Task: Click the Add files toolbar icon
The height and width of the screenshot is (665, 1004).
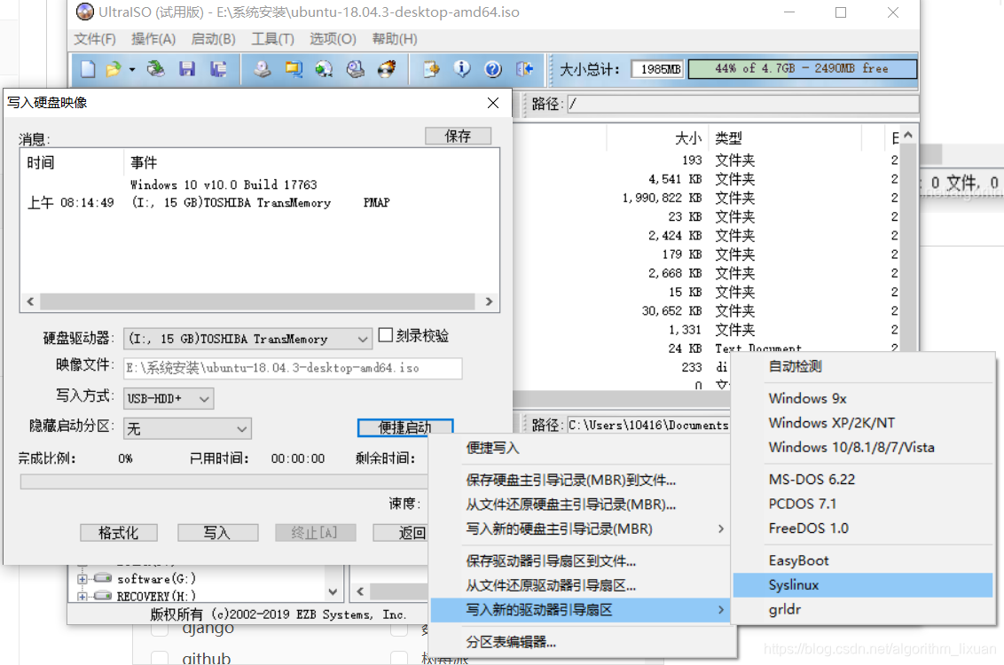Action: (431, 69)
